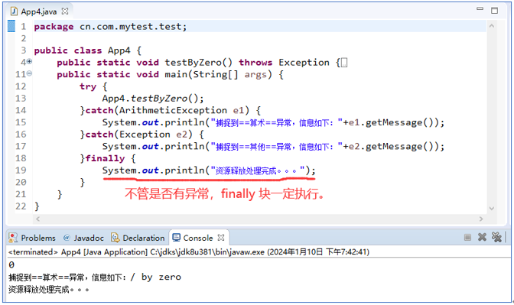Click folded code placeholder after testByZero brace
This screenshot has height=305, width=514.
(344, 63)
